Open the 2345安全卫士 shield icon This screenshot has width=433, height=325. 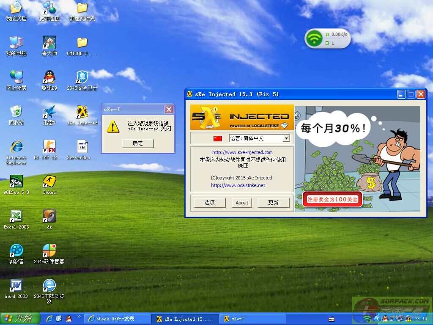tap(82, 77)
